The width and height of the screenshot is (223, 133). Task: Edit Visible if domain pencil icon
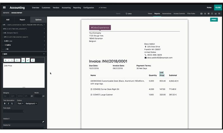point(43,121)
